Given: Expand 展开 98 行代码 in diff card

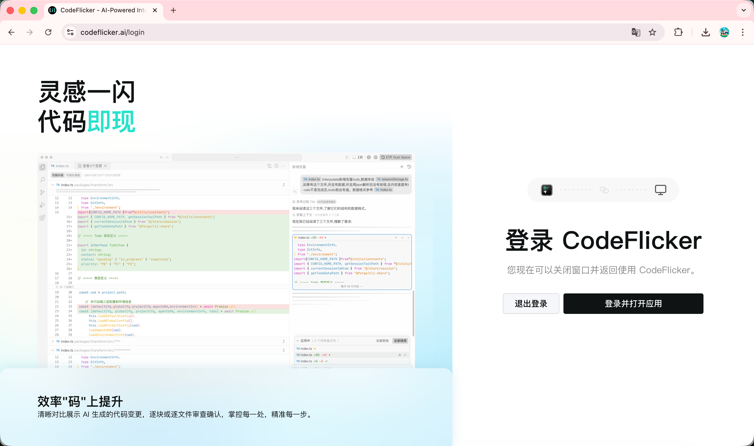Looking at the screenshot, I should (351, 286).
